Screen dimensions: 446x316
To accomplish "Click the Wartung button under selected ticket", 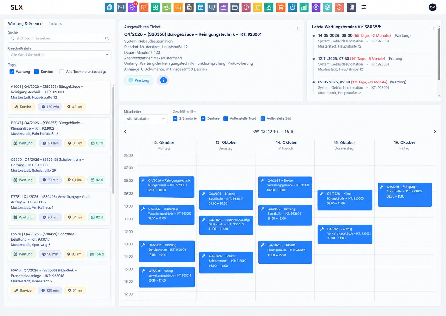I will [139, 80].
